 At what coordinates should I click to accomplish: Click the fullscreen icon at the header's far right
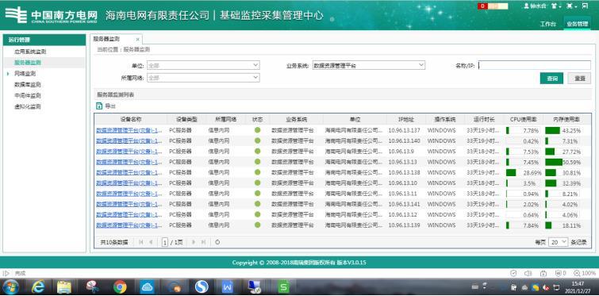pyautogui.click(x=585, y=6)
